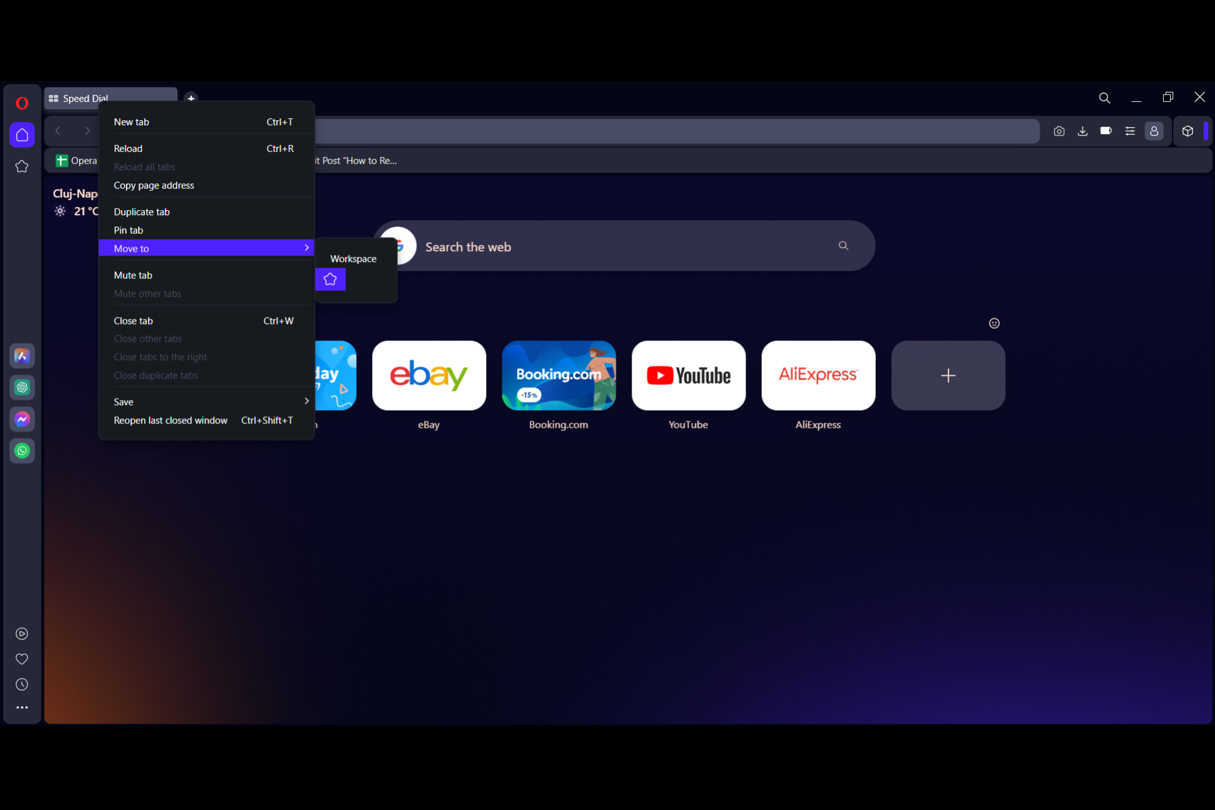Click Duplicate tab in context menu
Image resolution: width=1215 pixels, height=810 pixels.
coord(142,211)
